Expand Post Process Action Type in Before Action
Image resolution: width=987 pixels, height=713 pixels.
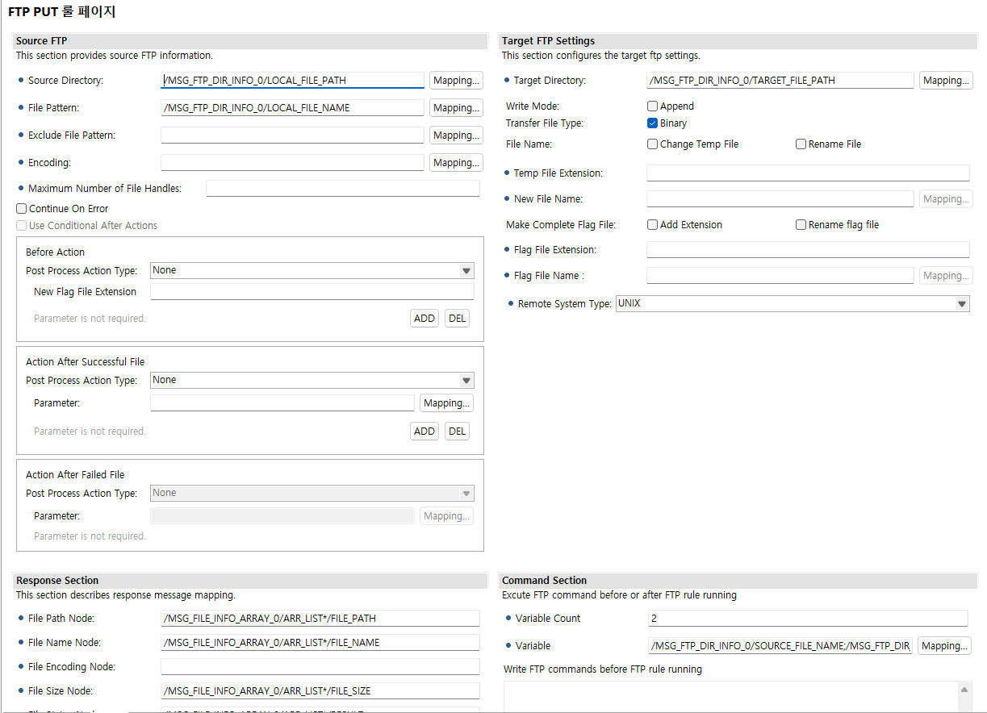click(x=466, y=270)
